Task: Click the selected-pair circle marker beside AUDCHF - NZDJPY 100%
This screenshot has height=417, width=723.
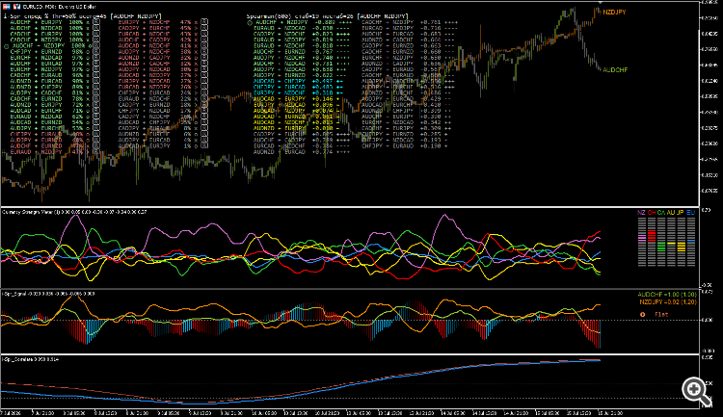Action: pos(7,46)
